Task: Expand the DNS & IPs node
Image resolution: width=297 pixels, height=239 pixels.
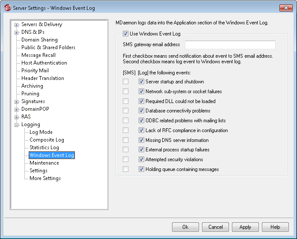Action: 17,32
